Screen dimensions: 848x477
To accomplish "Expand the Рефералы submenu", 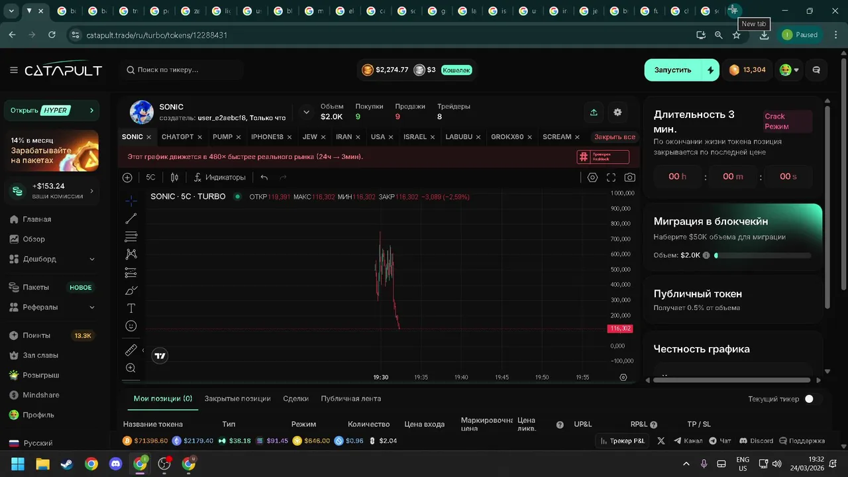I will (91, 307).
